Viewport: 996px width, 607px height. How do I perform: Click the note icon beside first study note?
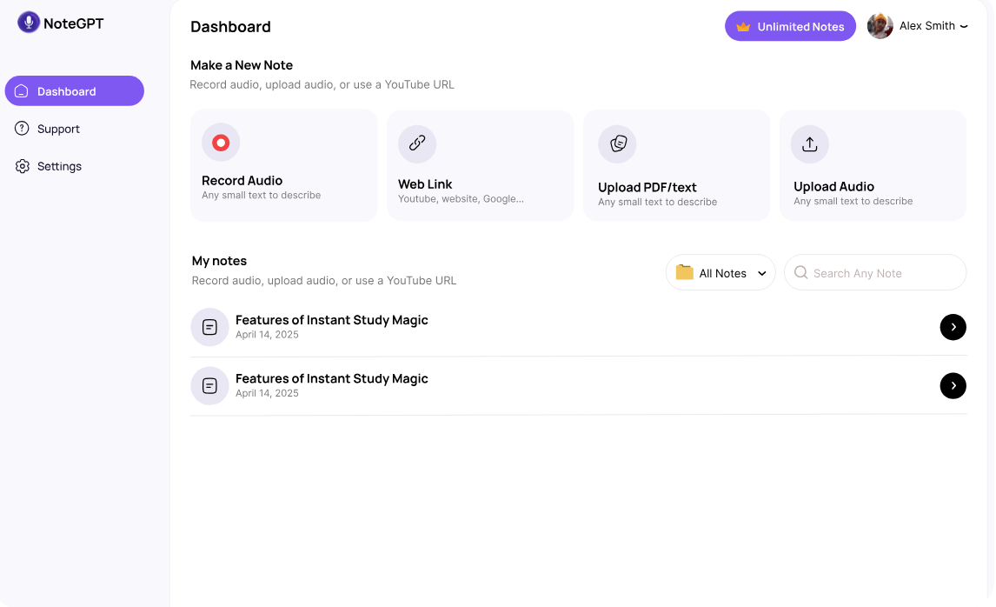(x=209, y=326)
